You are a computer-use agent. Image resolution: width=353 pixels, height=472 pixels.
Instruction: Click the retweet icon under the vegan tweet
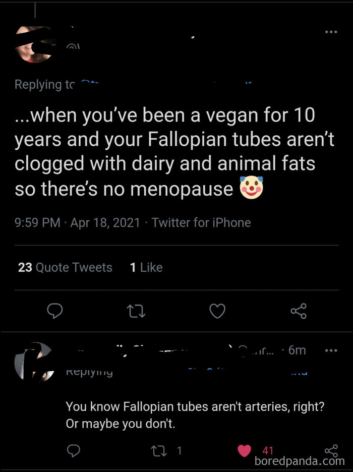[136, 312]
